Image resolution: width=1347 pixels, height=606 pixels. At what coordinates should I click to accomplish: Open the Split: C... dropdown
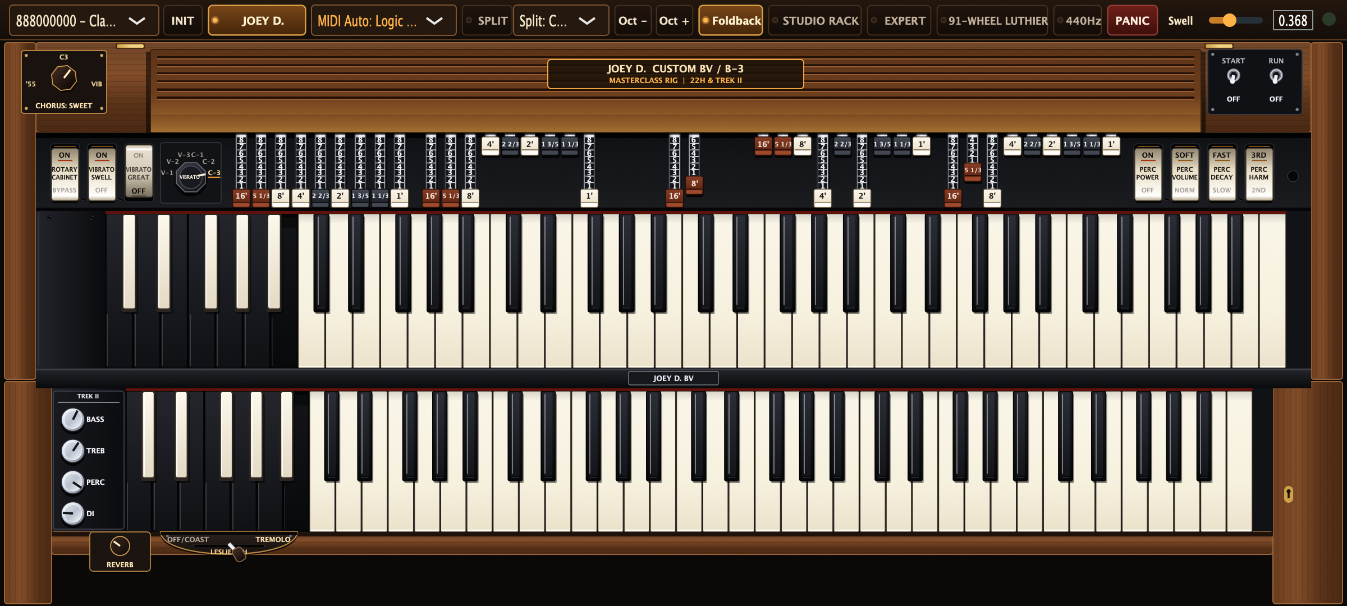(x=561, y=21)
